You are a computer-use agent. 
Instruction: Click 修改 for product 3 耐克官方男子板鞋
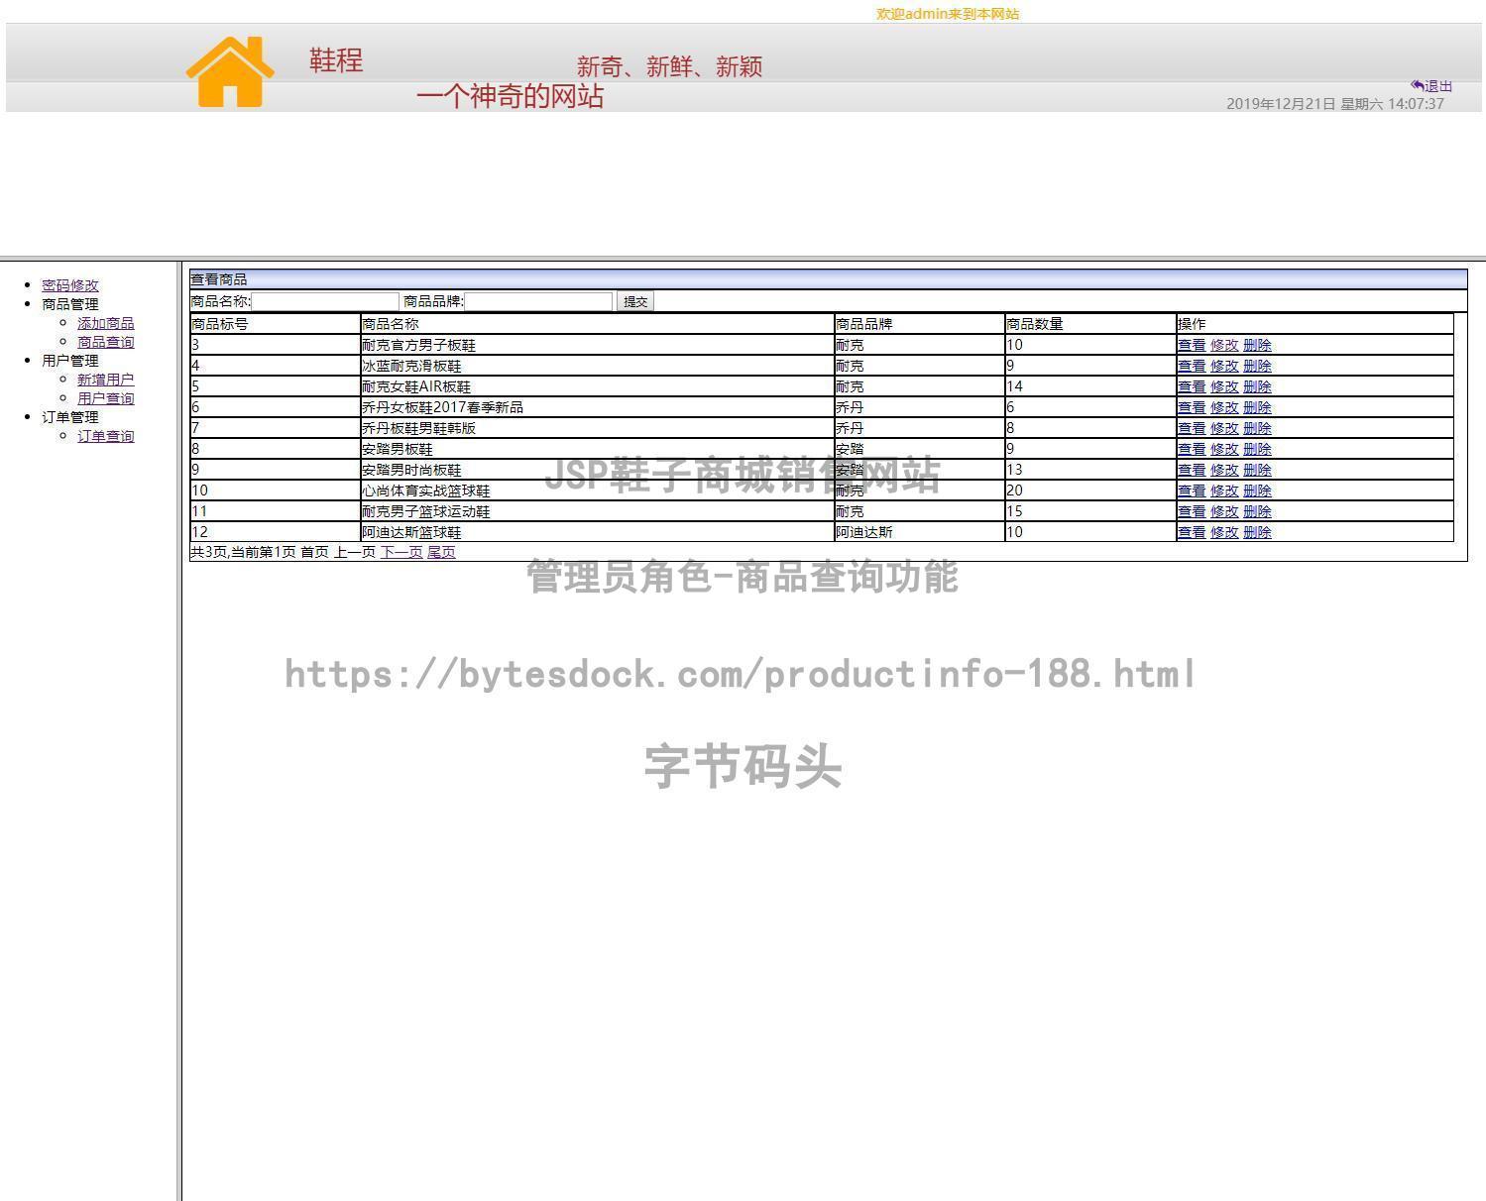pos(1224,345)
